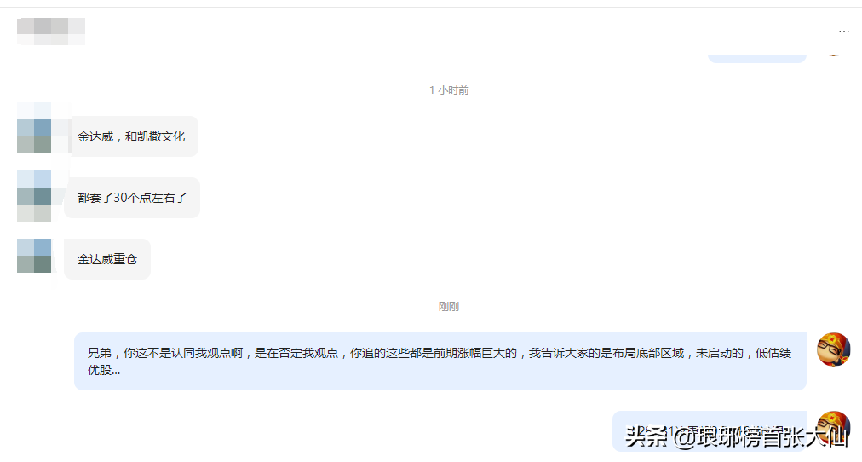The height and width of the screenshot is (462, 862).
Task: Click the cartoon avatar behind the watermark
Action: (x=833, y=427)
